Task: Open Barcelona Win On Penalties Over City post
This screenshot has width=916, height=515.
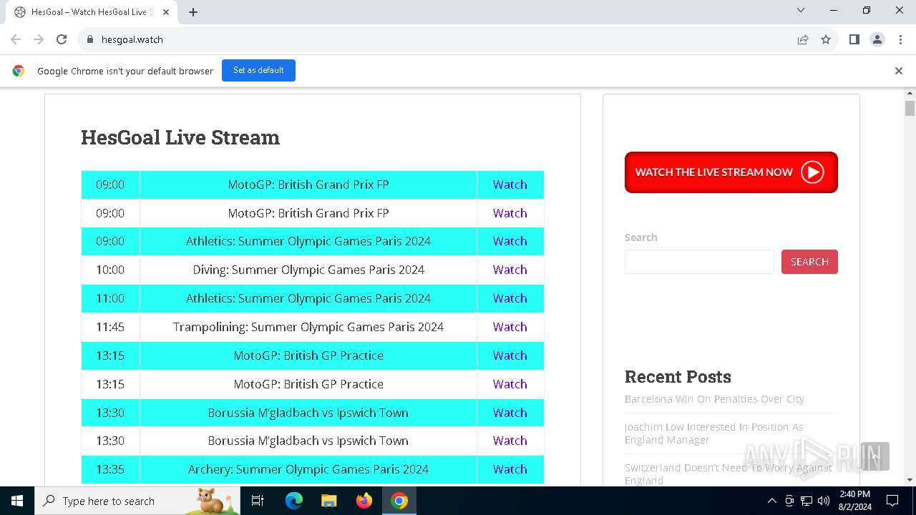Action: coord(714,399)
